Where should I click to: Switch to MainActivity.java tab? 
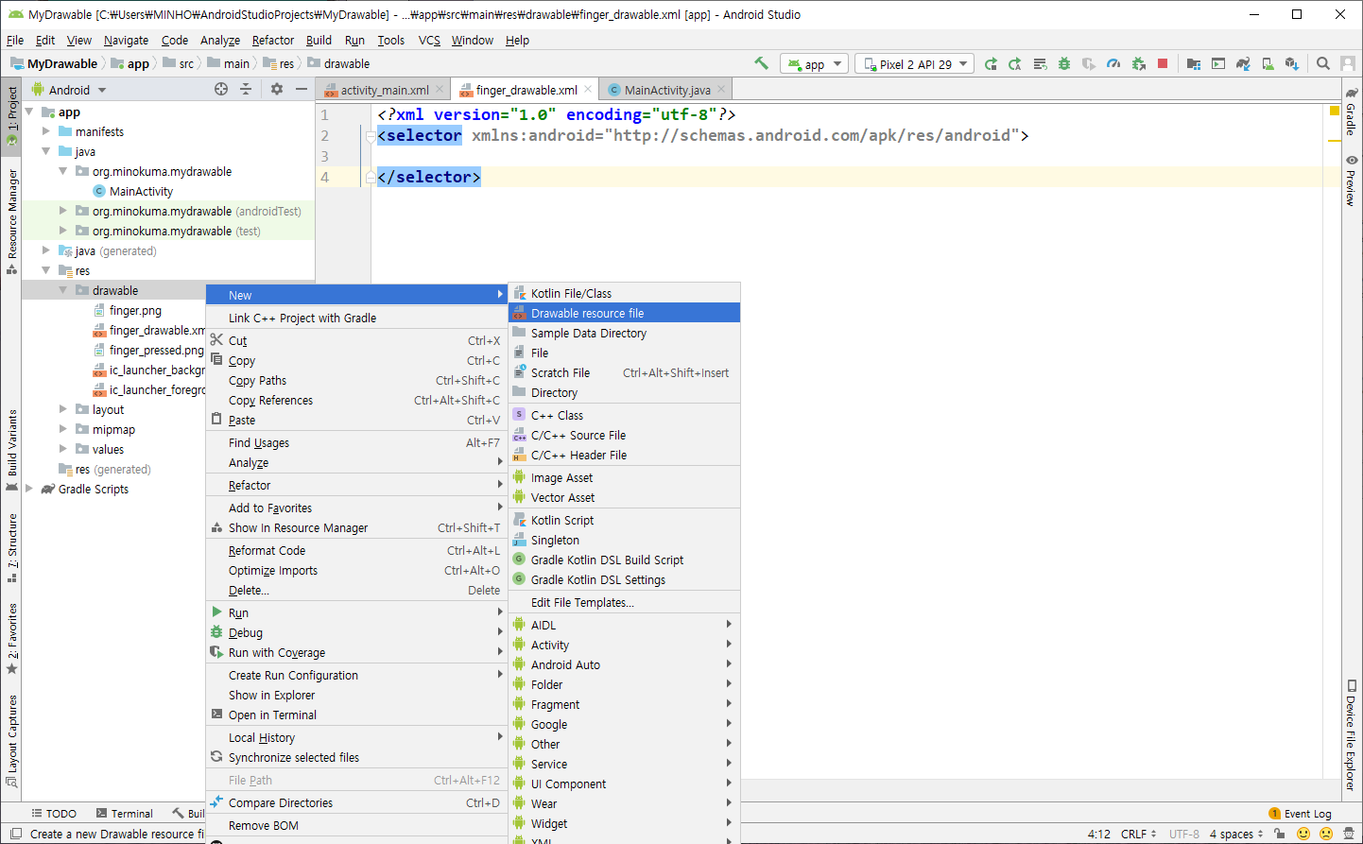click(666, 90)
